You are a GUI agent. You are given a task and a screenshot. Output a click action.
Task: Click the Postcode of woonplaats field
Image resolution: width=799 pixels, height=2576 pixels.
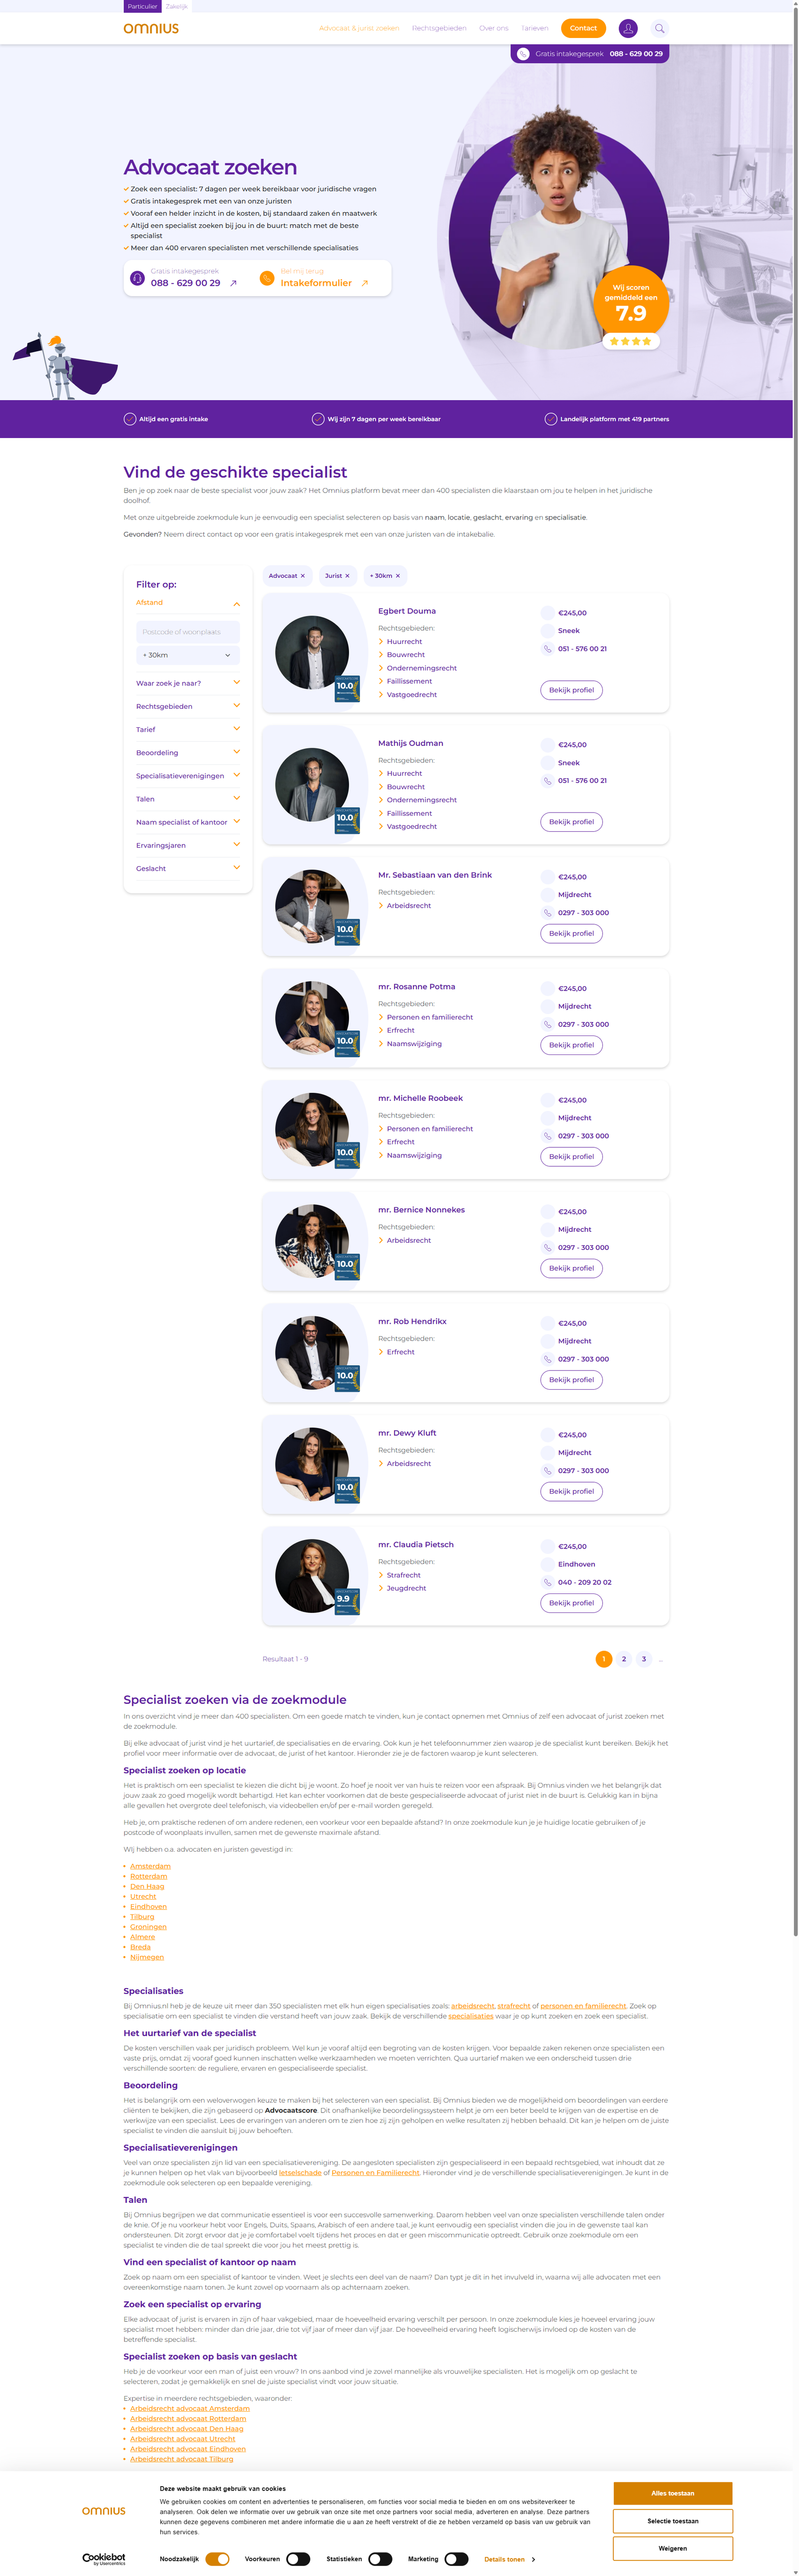click(x=188, y=632)
